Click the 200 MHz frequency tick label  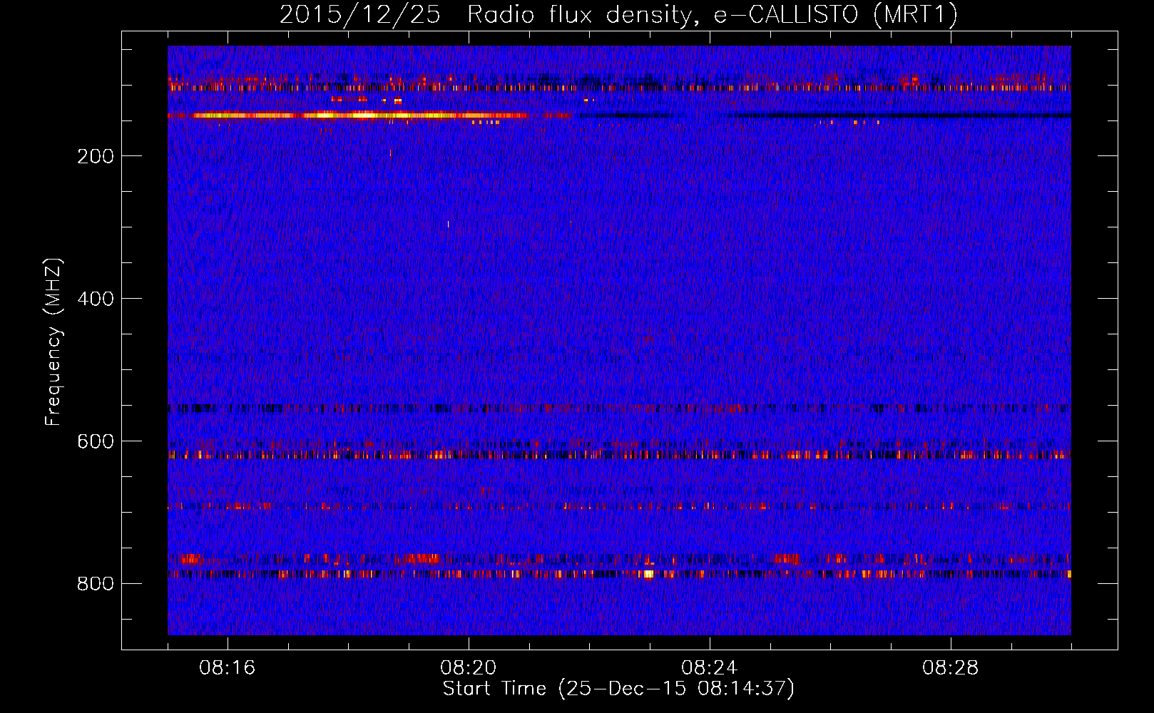point(96,156)
